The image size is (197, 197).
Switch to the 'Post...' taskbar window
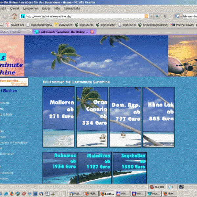pos(76,194)
